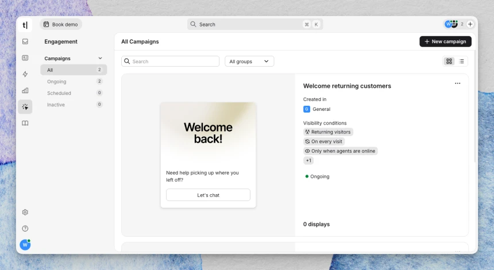Open the Knowledge base book icon
The height and width of the screenshot is (270, 494).
[25, 123]
